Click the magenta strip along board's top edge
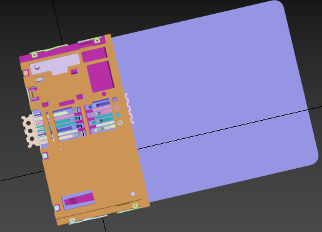Screen dimensions: 322x232 (x=63, y=50)
